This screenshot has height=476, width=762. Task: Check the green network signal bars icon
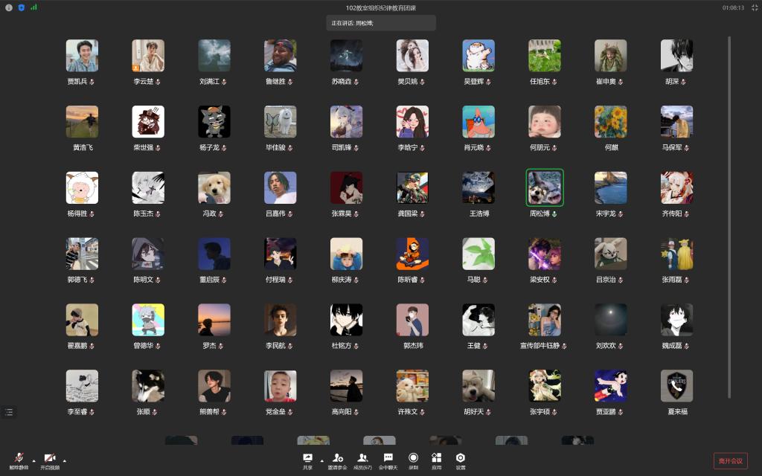[33, 7]
